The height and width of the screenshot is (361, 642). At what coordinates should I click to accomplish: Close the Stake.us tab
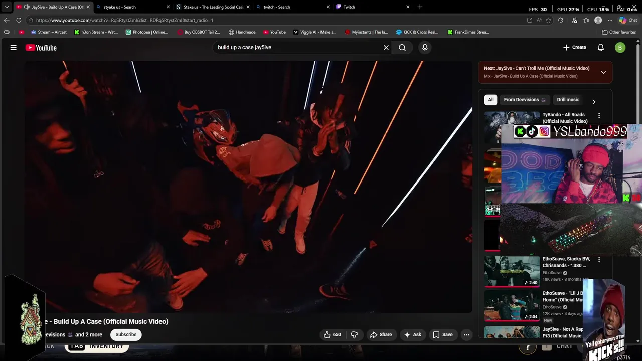[248, 7]
